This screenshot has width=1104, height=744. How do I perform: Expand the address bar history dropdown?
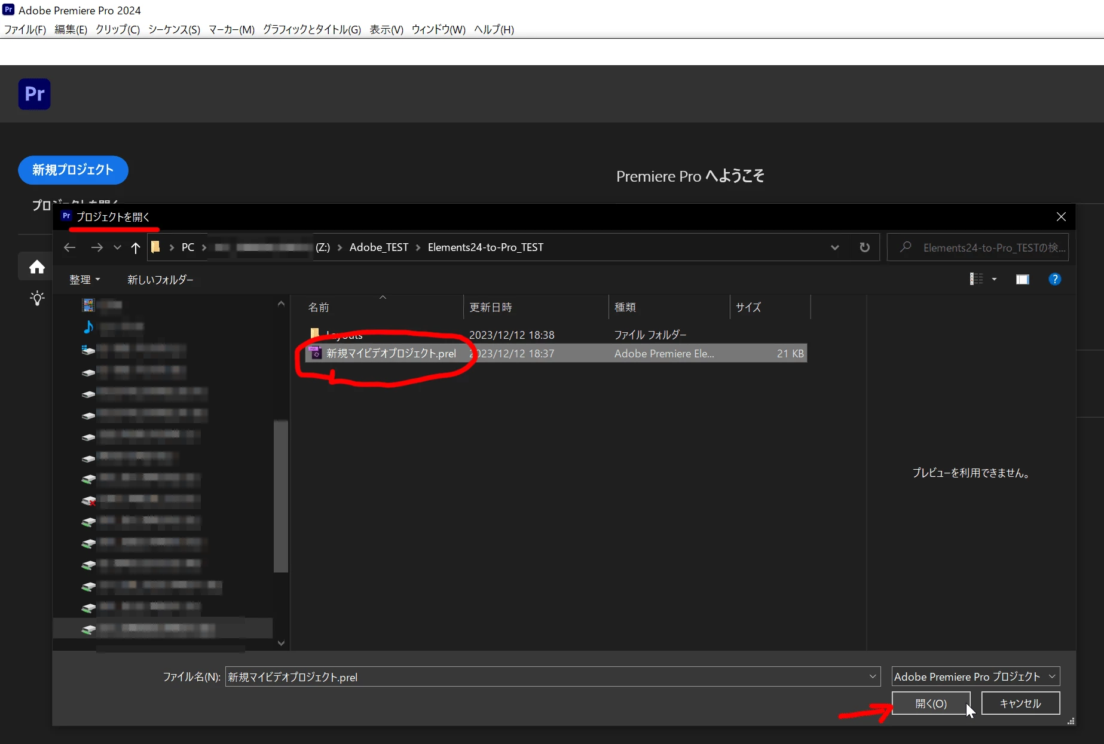coord(835,247)
